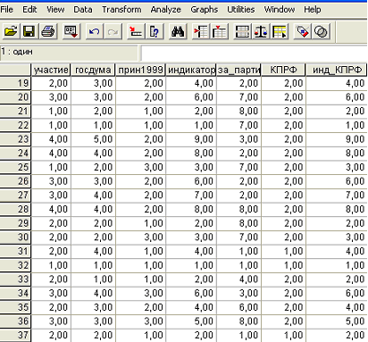This screenshot has height=342, width=368.
Task: Click the Print icon
Action: [x=47, y=31]
